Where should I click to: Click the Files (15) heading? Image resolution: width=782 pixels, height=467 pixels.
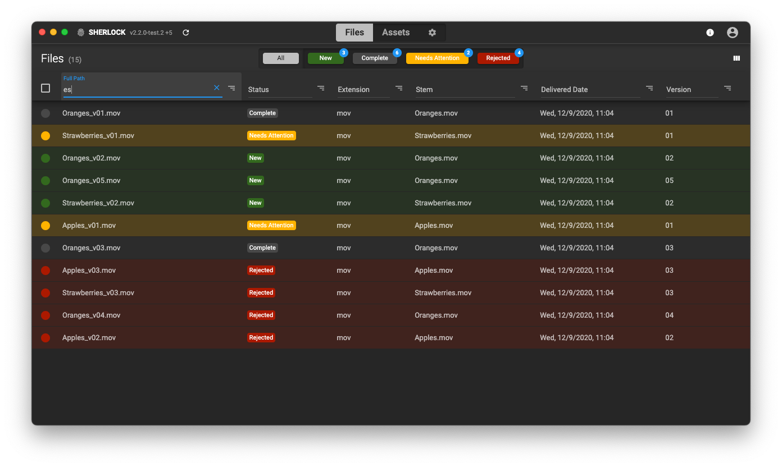(x=61, y=58)
